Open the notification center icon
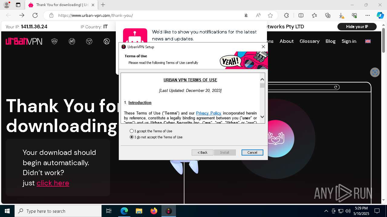The width and height of the screenshot is (387, 217). pyautogui.click(x=377, y=211)
